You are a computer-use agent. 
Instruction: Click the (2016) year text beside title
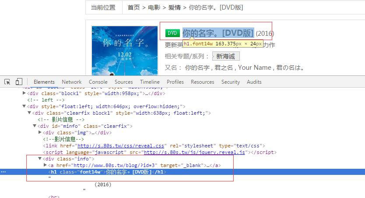[x=265, y=34]
